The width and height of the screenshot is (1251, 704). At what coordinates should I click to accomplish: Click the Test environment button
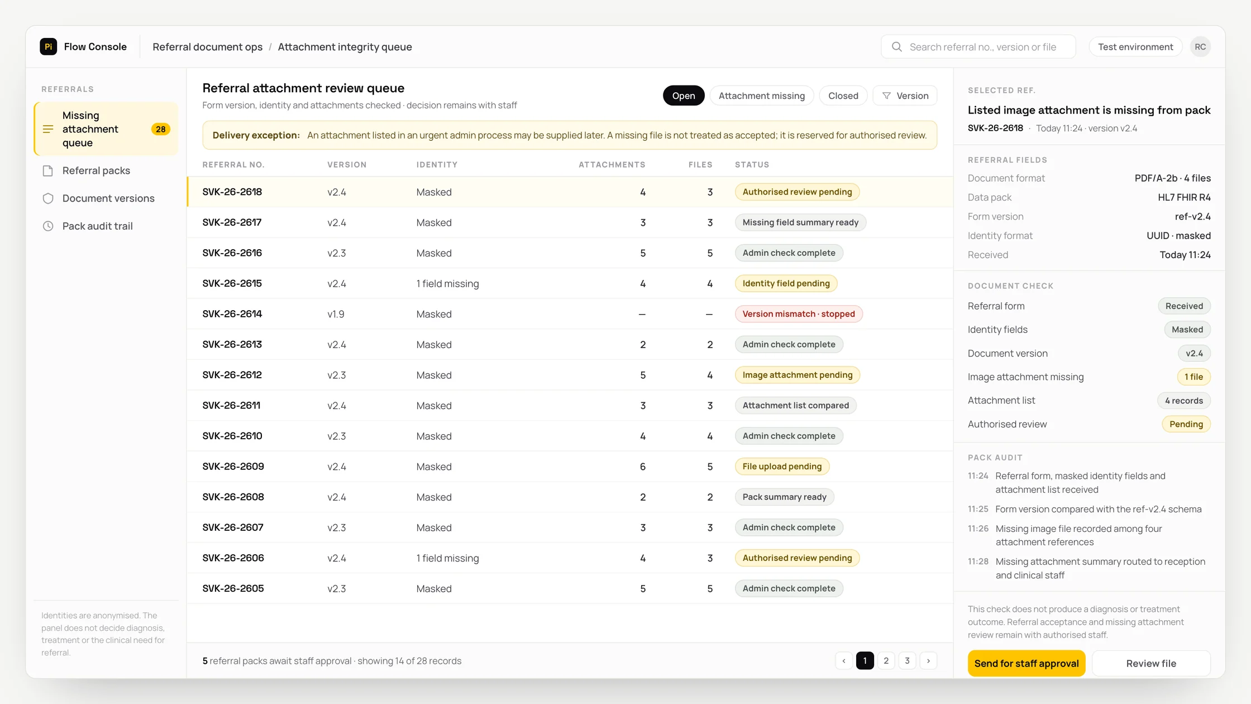(1135, 47)
